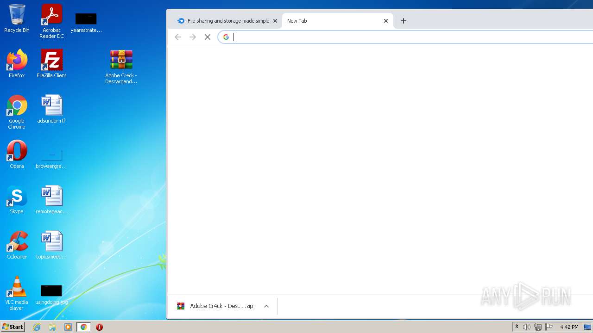Go back in Chrome
593x333 pixels.
point(178,37)
